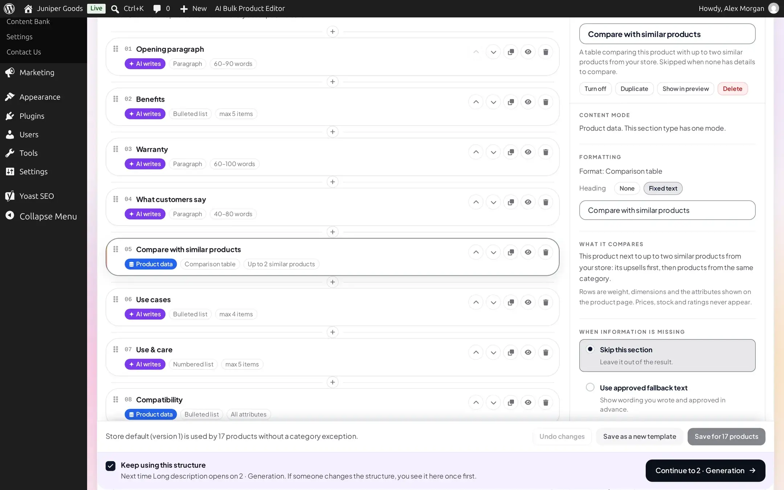Select None heading option
This screenshot has width=784, height=490.
pos(627,188)
